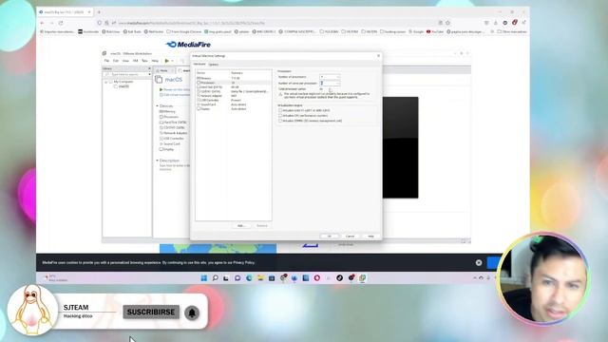
Task: Click OK in Virtual Machine Settings
Action: click(330, 237)
